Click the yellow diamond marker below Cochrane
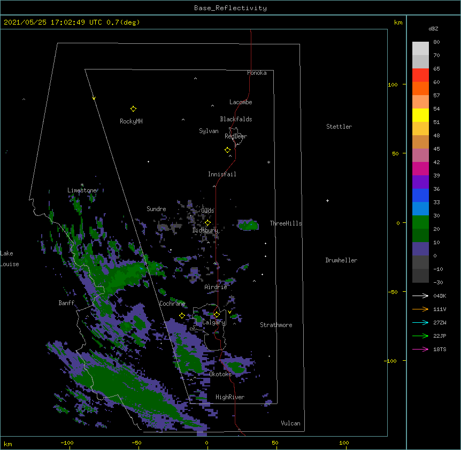 pos(182,315)
